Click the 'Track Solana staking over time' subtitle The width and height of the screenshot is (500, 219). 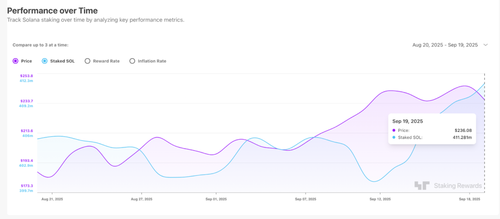click(x=95, y=20)
